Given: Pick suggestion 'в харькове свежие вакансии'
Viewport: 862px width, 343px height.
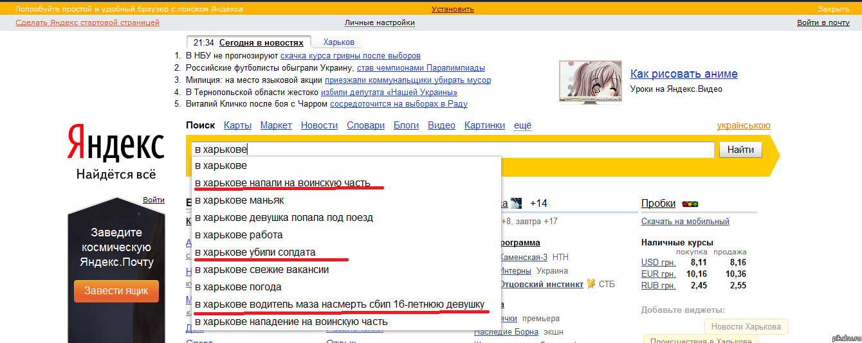Looking at the screenshot, I should click(x=262, y=270).
